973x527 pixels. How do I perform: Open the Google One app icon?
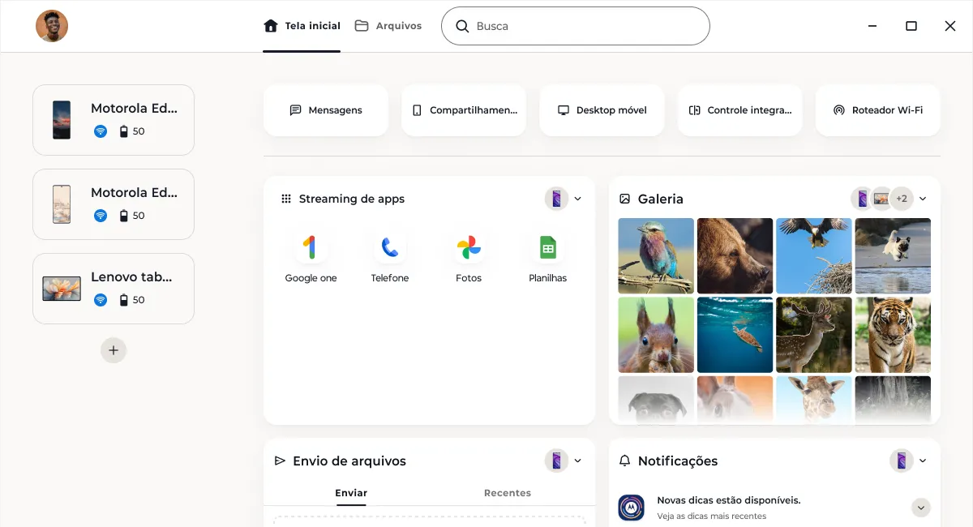pos(310,248)
